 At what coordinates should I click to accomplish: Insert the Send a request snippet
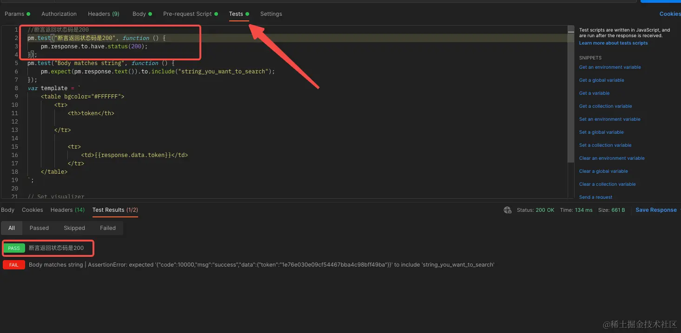click(596, 197)
